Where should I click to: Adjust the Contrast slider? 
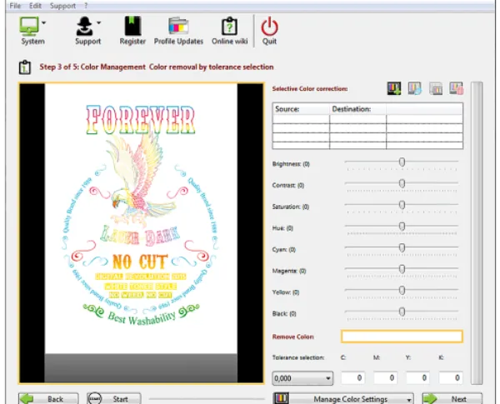click(402, 183)
